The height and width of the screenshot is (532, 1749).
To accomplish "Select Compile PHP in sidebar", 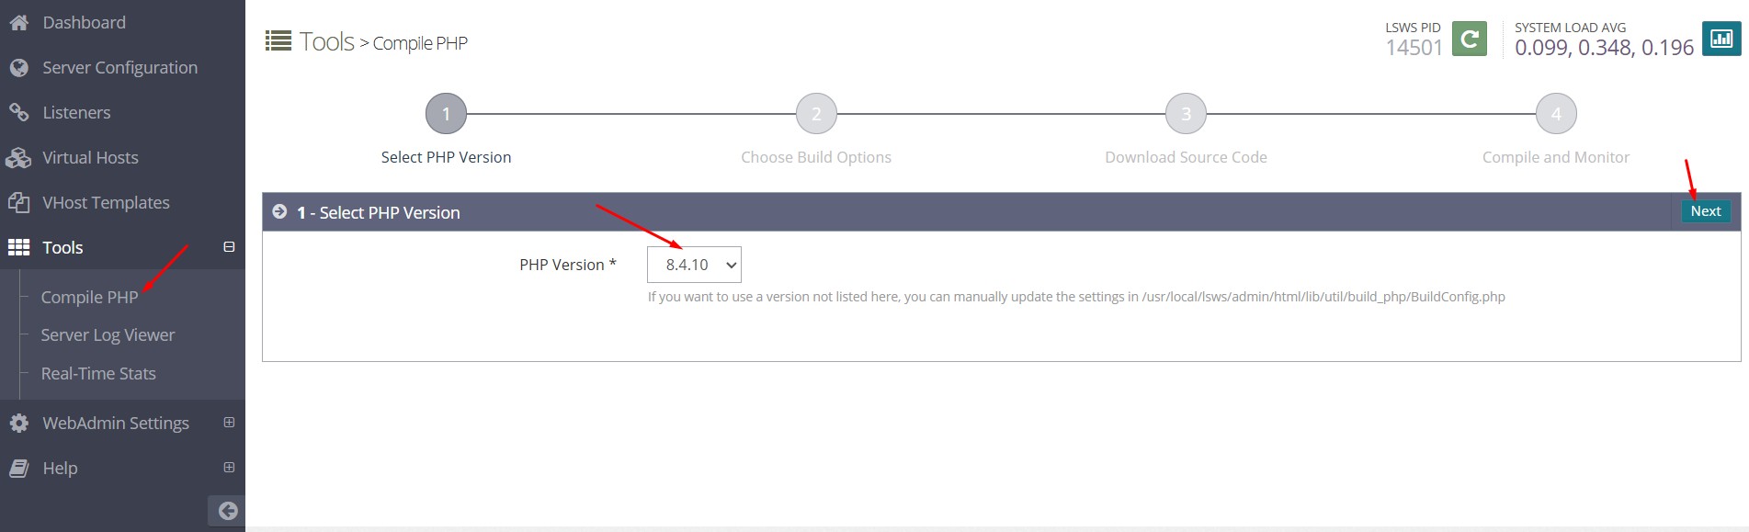I will pos(89,297).
